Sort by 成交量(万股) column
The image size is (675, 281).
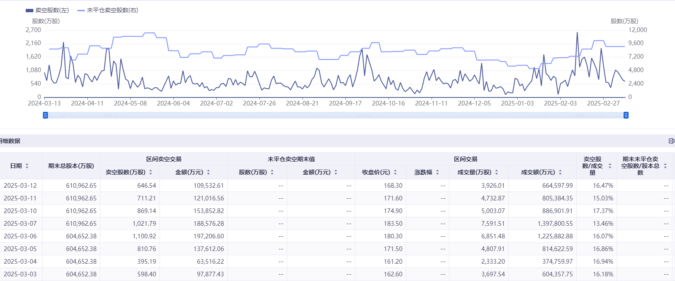(x=497, y=172)
